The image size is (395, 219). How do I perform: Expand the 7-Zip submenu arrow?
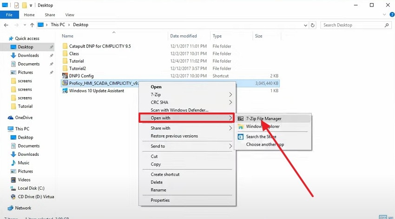(x=230, y=94)
